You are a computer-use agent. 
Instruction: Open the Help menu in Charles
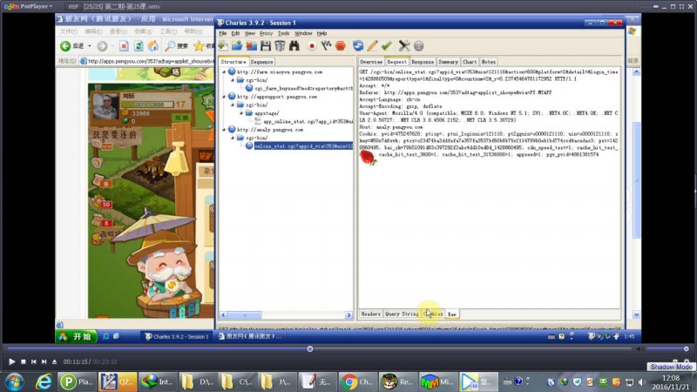pyautogui.click(x=321, y=33)
